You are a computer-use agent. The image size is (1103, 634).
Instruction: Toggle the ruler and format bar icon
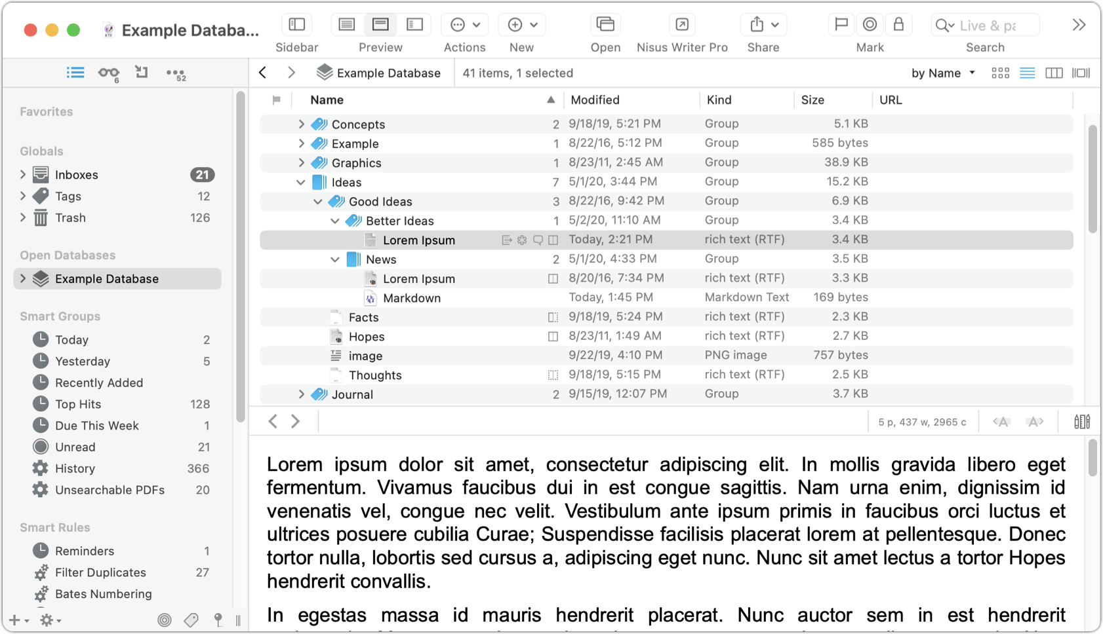(1082, 422)
